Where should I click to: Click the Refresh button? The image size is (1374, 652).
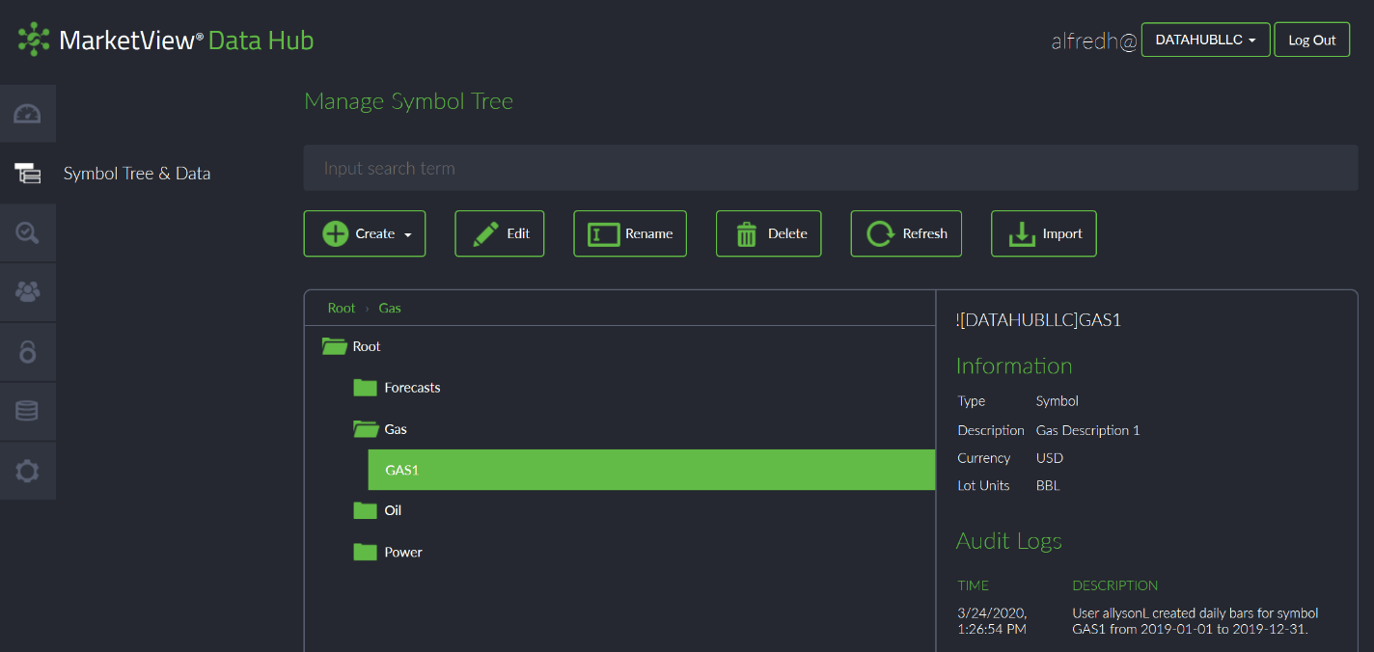tap(906, 233)
